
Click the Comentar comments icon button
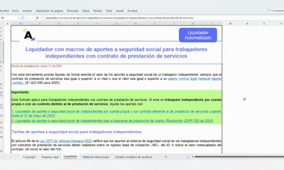tap(275, 11)
